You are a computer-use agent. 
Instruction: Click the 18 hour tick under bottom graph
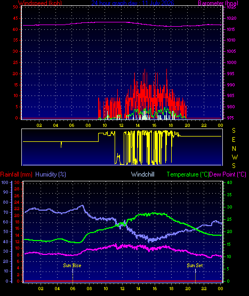point(171,289)
